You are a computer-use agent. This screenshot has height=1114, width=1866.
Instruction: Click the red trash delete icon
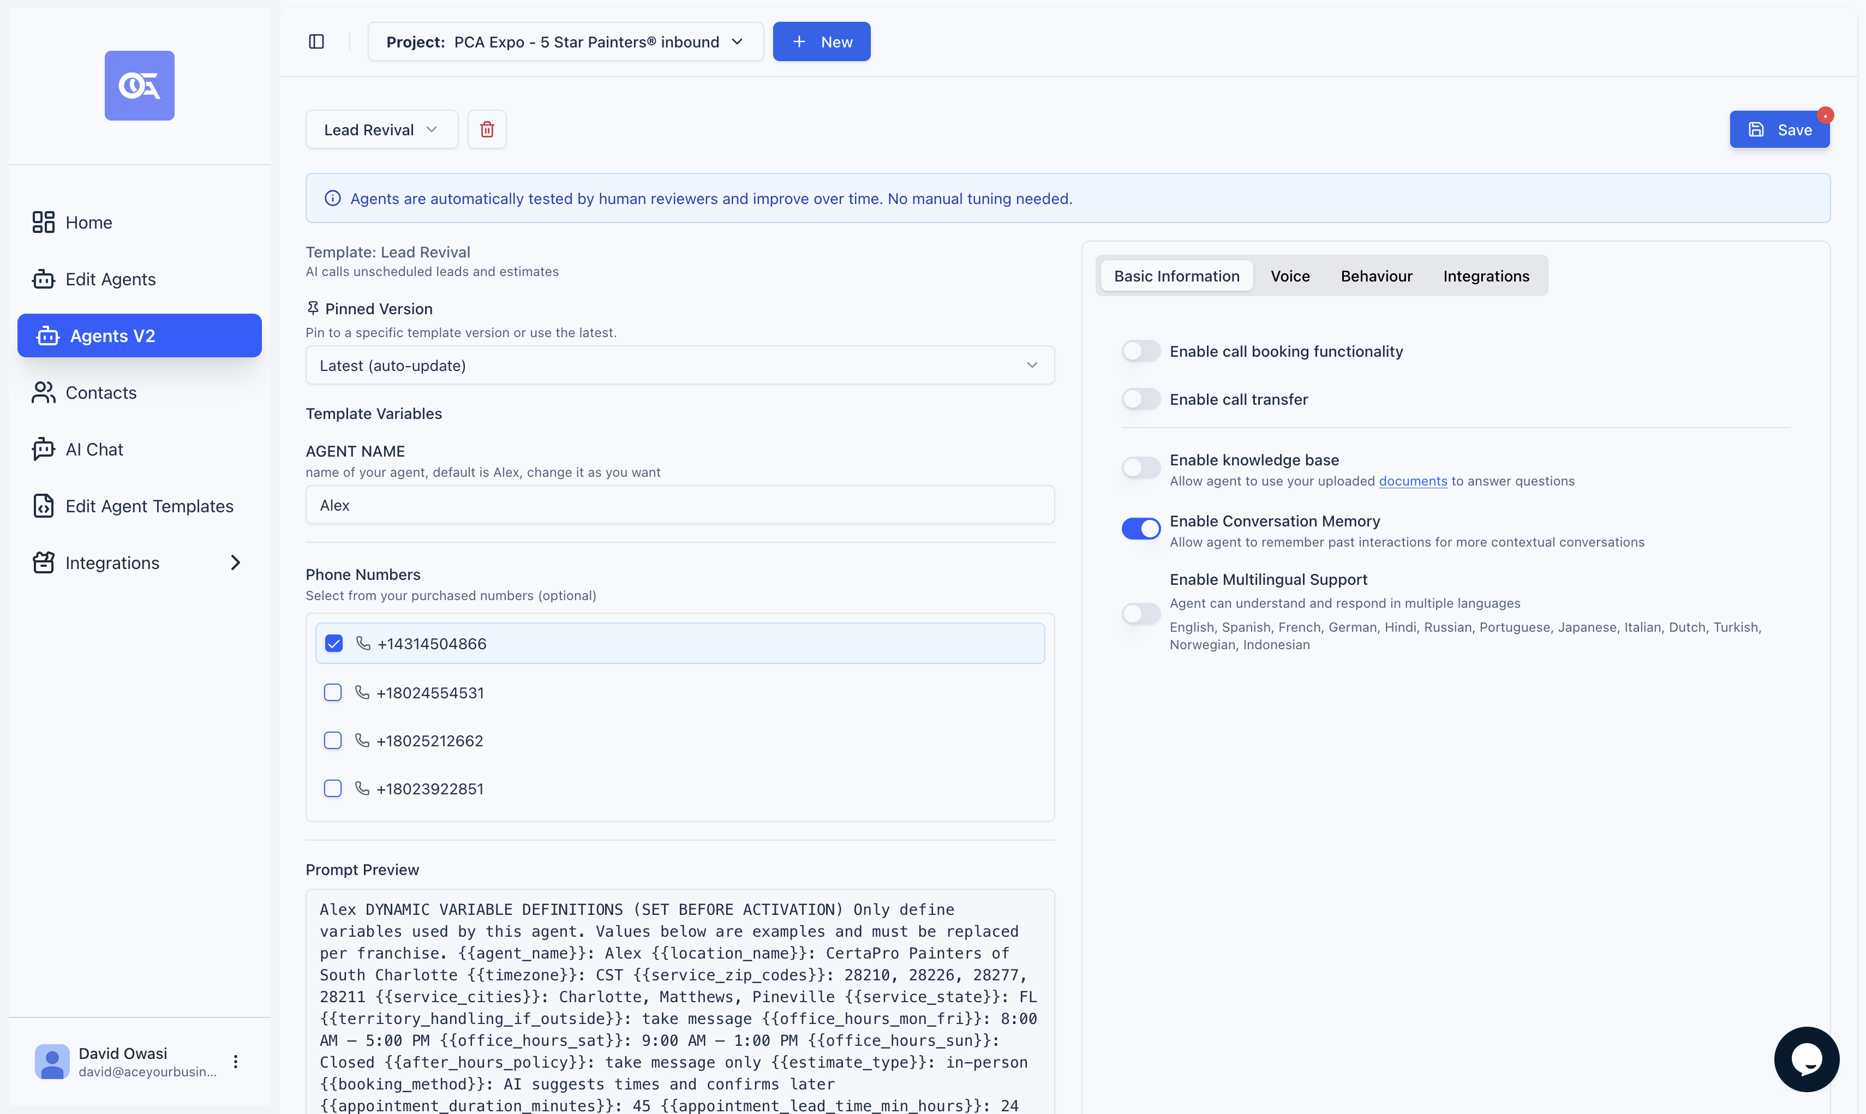click(486, 129)
